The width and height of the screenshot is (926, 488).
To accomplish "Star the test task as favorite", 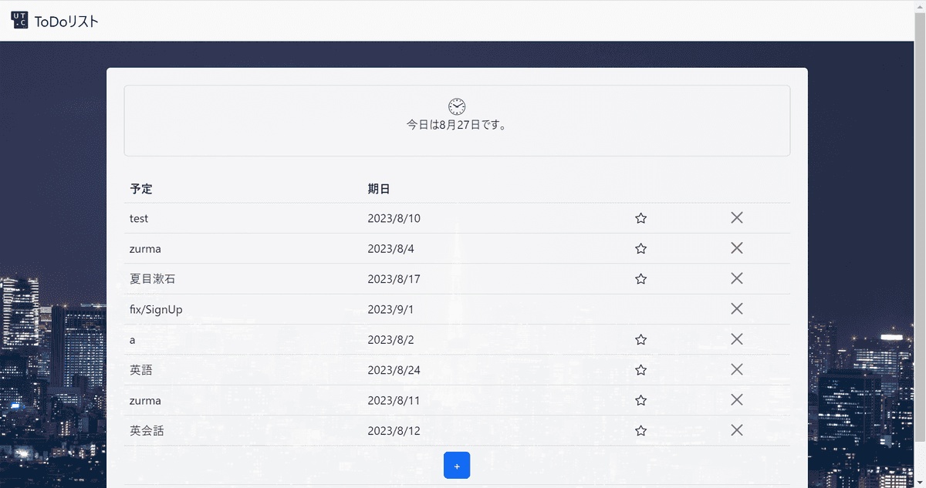I will (x=640, y=218).
